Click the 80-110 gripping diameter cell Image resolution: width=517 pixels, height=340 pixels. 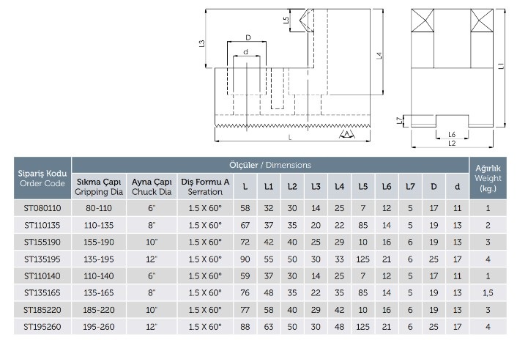click(x=99, y=209)
